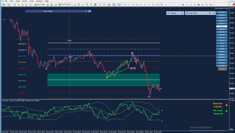Click the orange ATR button
This screenshot has width=235, height=133.
coord(222,69)
